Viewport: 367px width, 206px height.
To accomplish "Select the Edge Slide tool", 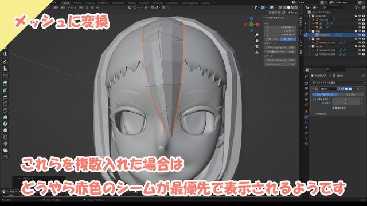I will click(5, 137).
